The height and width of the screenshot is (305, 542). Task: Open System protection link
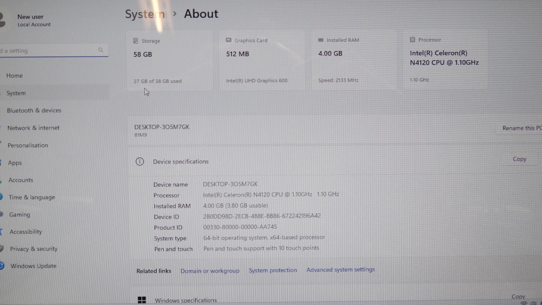273,270
